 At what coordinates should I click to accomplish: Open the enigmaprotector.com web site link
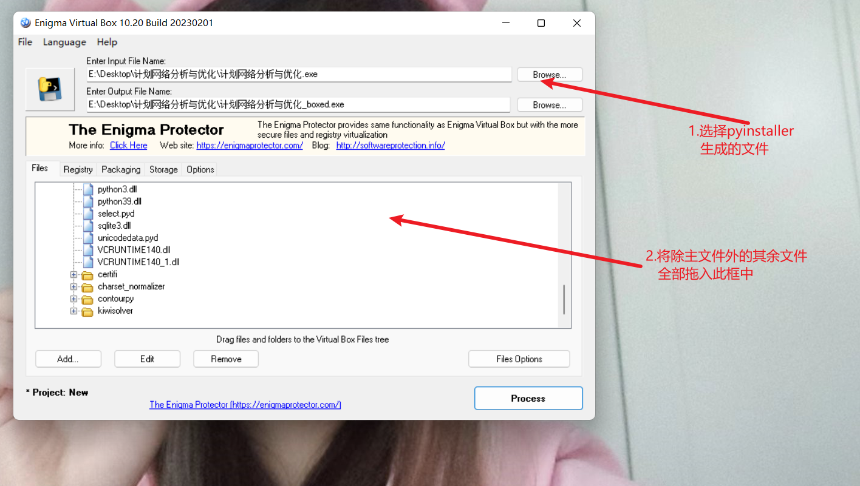[x=250, y=146]
